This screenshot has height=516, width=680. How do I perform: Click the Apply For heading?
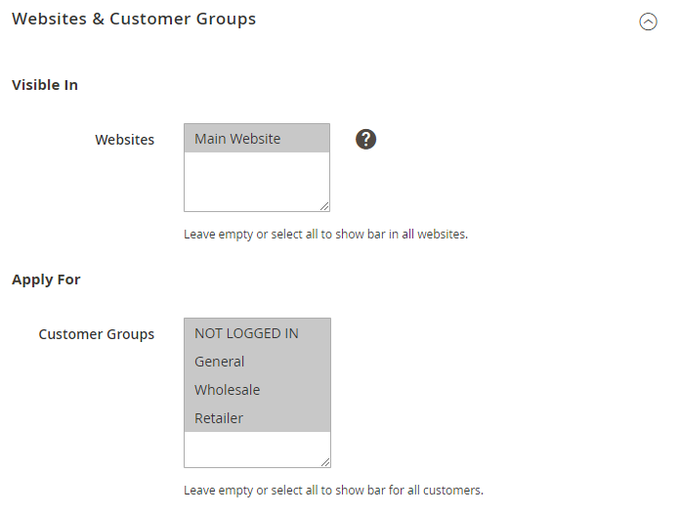(x=46, y=279)
